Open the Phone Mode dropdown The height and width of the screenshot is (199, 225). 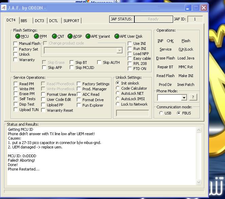coord(184,98)
